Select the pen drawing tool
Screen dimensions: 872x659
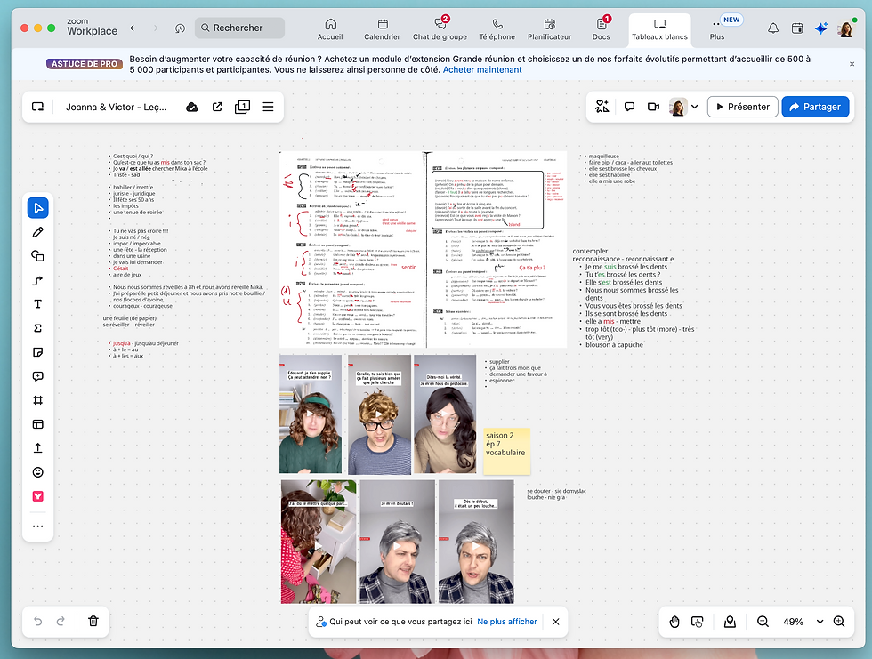[37, 232]
